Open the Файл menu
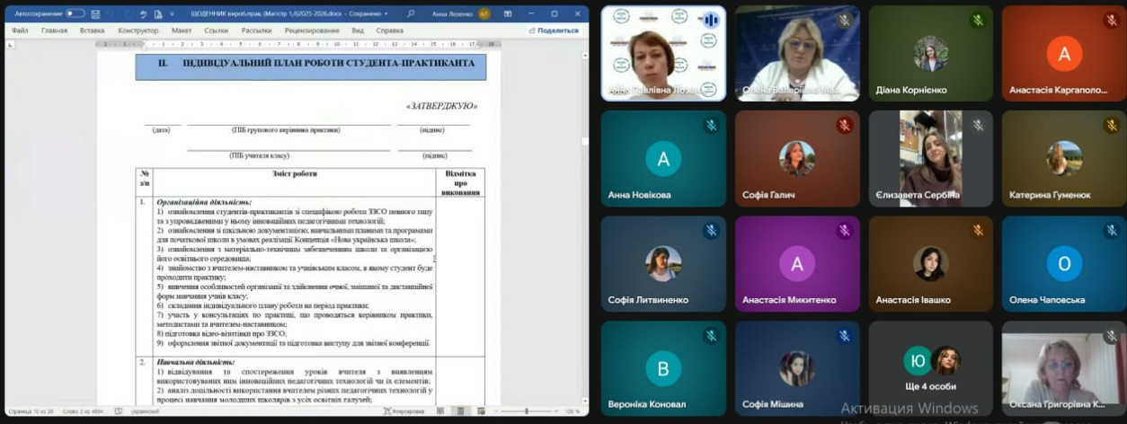This screenshot has height=424, width=1127. (20, 30)
